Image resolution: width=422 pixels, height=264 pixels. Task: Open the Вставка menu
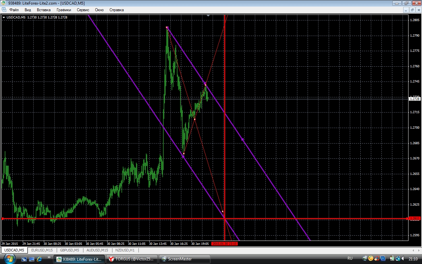[44, 10]
